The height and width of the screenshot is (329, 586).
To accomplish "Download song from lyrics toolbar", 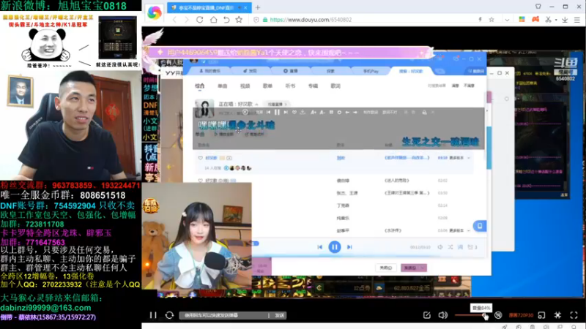I will 303,112.
